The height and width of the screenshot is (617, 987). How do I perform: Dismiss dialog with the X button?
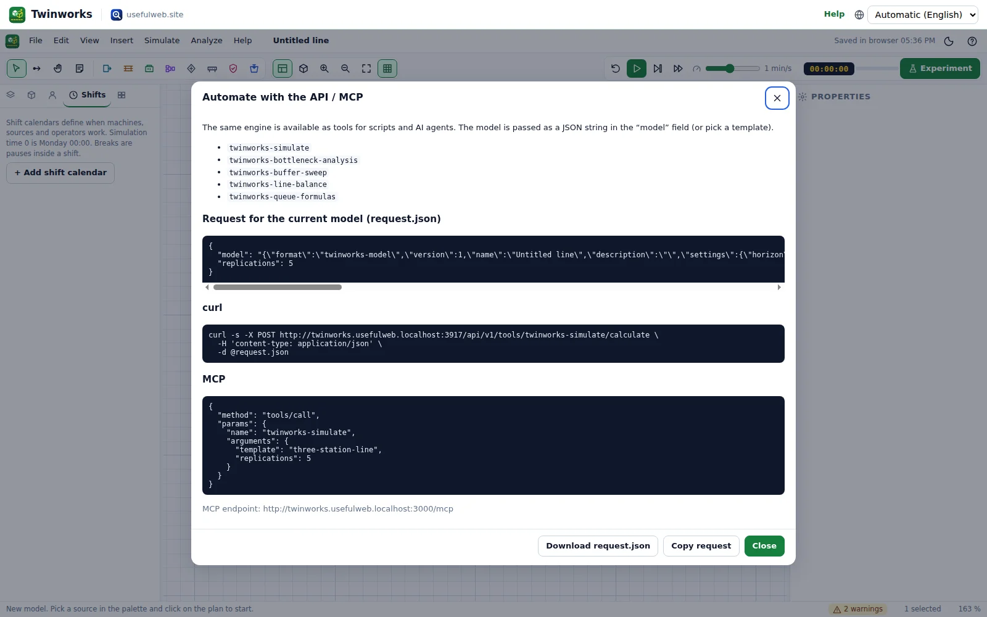[777, 98]
